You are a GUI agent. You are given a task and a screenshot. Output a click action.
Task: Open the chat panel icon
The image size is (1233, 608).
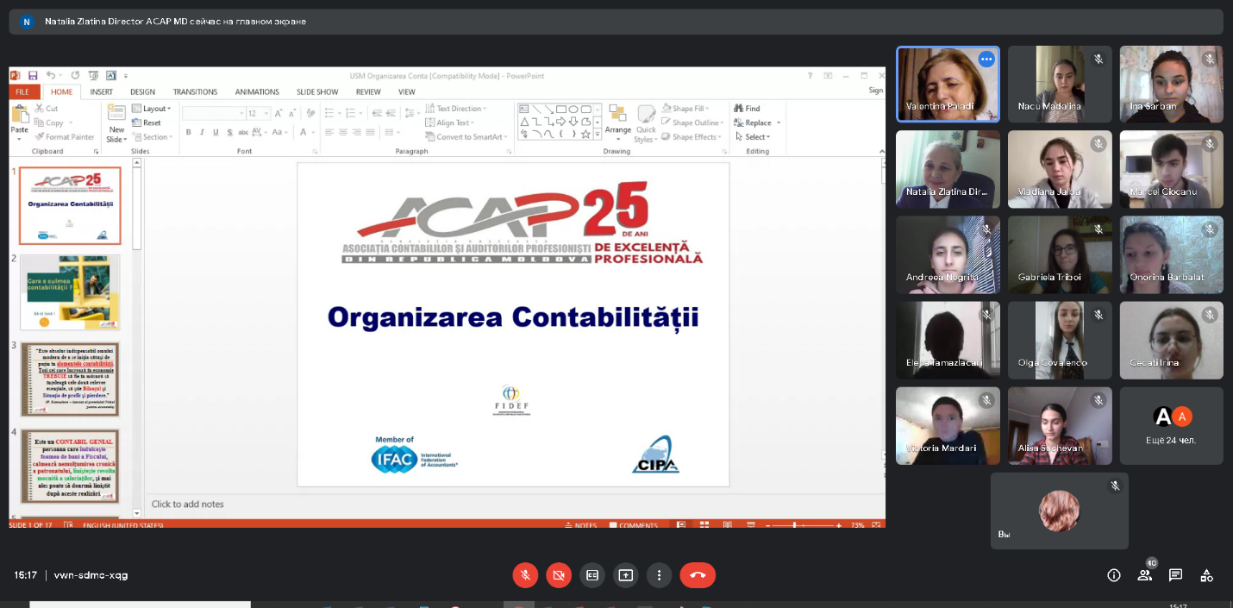(1175, 575)
